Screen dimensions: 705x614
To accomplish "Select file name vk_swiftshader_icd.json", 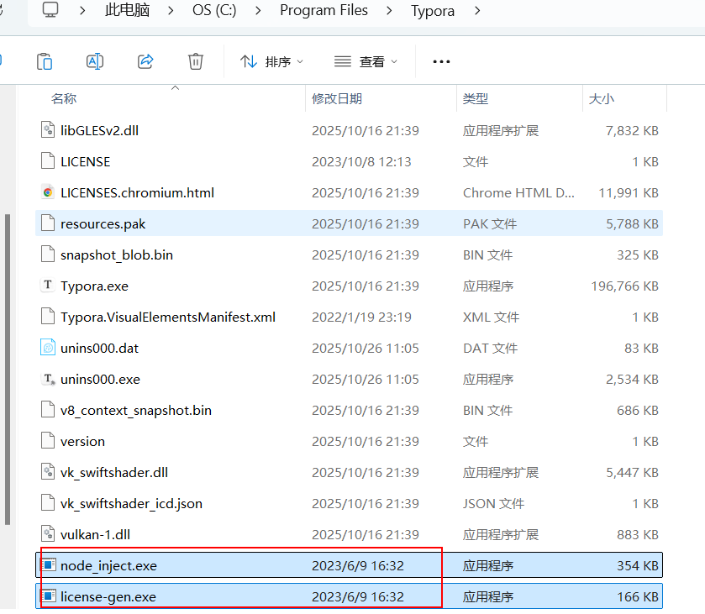I will point(131,504).
